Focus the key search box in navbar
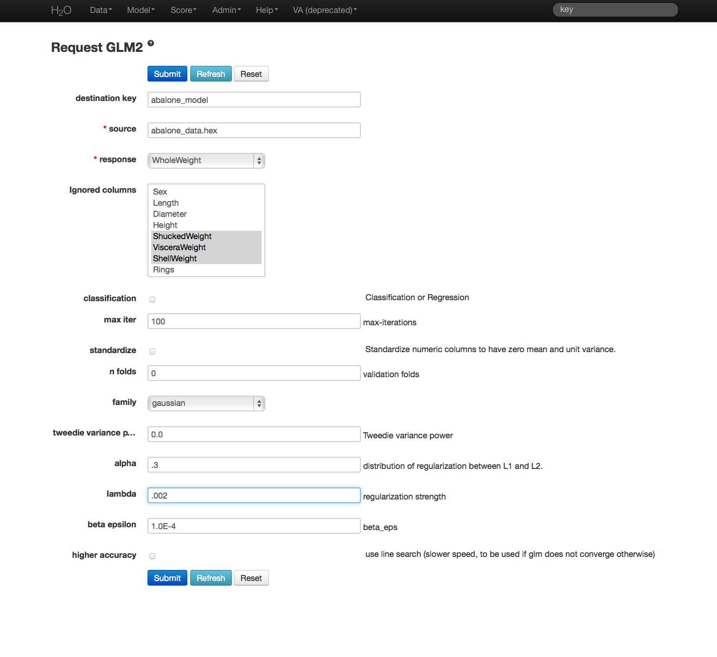Viewport: 717px width, 657px height. 615,10
